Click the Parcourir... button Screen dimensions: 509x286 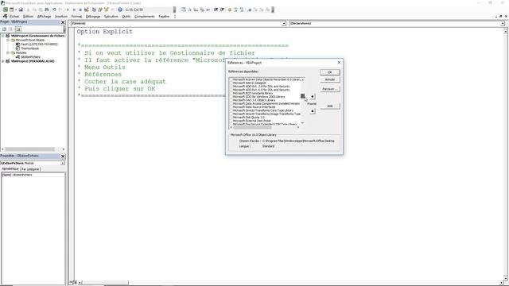[330, 89]
